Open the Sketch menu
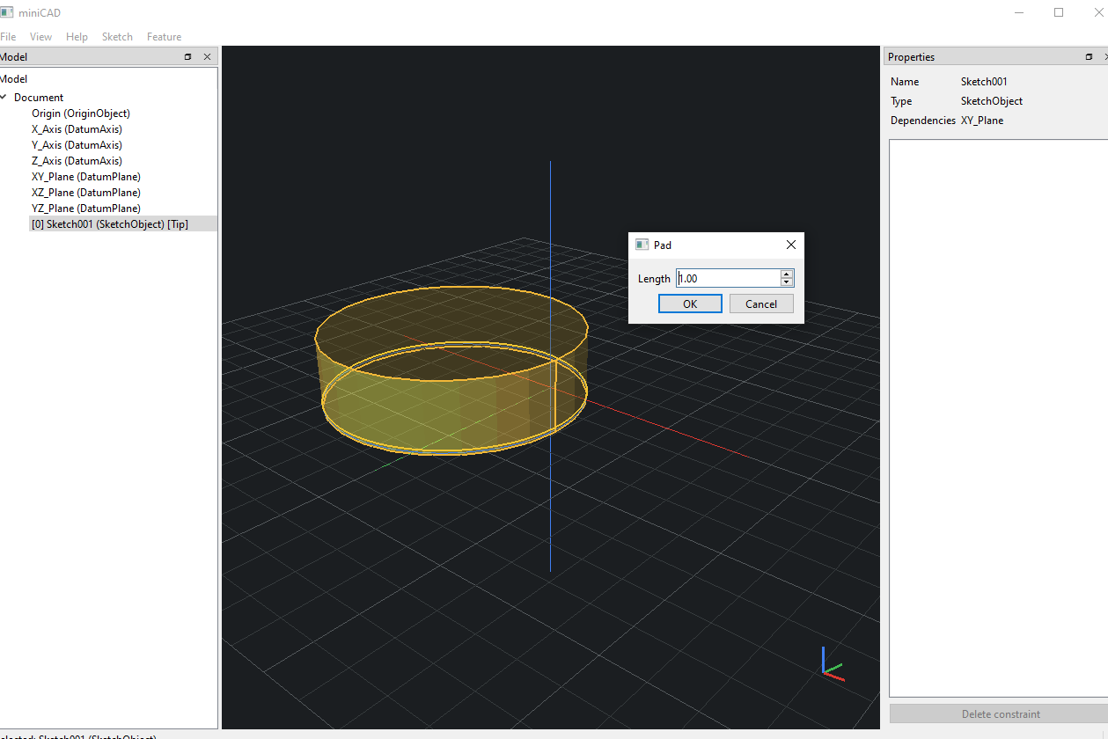Image resolution: width=1108 pixels, height=739 pixels. coord(117,37)
